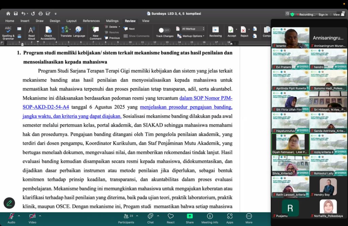348x226 pixels.
Task: Unmute audio in Zoom toolbar
Action: [11, 219]
